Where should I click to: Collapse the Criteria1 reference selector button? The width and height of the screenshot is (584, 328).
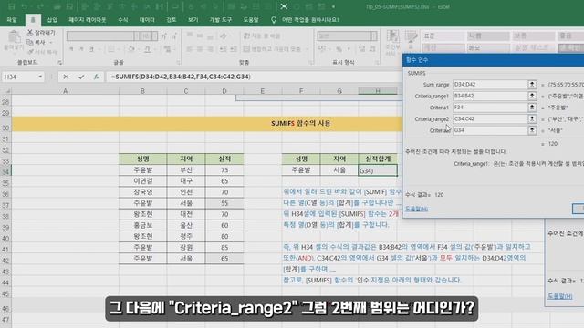(532, 108)
